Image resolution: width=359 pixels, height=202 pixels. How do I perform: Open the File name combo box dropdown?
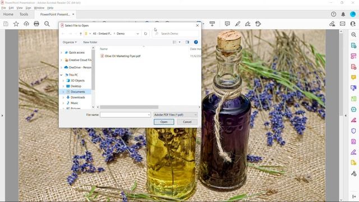[149, 114]
